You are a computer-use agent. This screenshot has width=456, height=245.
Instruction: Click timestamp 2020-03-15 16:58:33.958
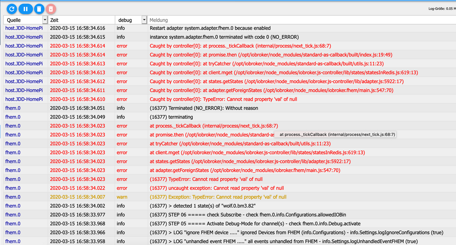78,241
